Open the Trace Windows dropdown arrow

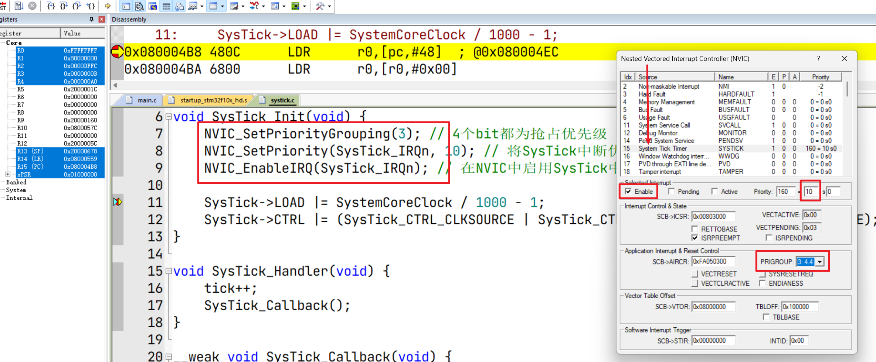point(284,6)
